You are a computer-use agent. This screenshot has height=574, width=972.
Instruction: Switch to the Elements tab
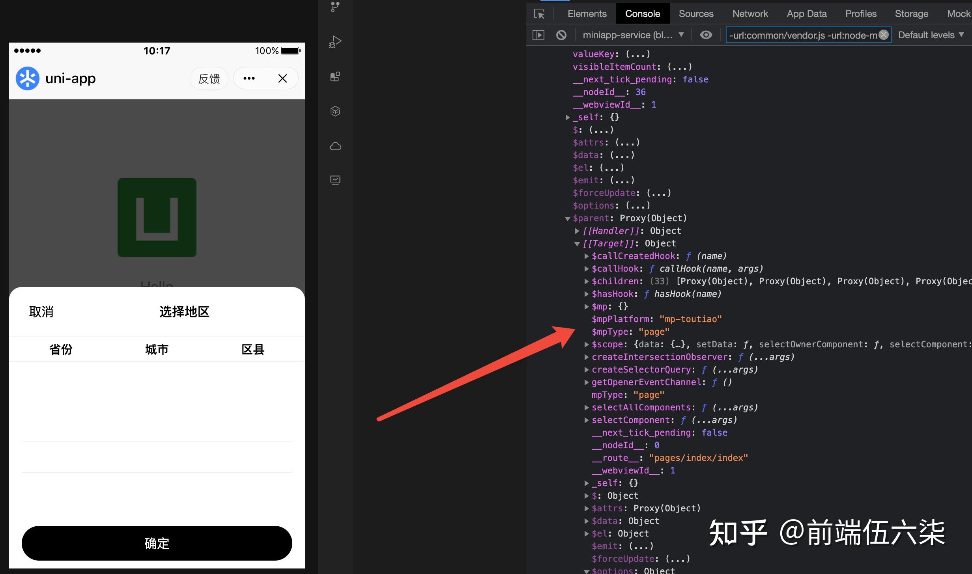(x=587, y=14)
